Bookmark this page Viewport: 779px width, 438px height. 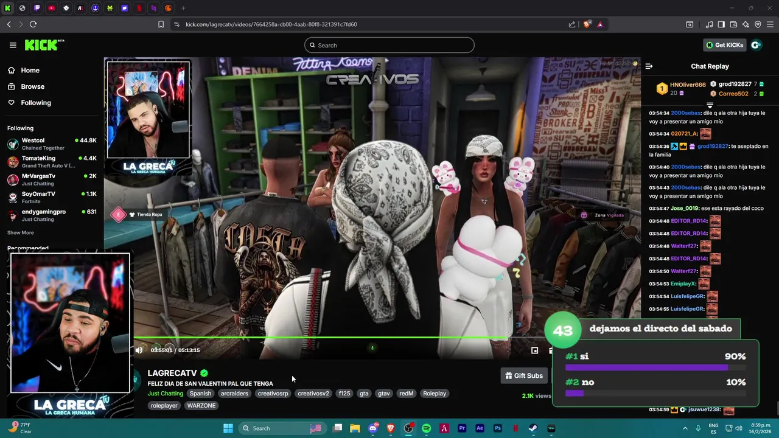pos(161,24)
